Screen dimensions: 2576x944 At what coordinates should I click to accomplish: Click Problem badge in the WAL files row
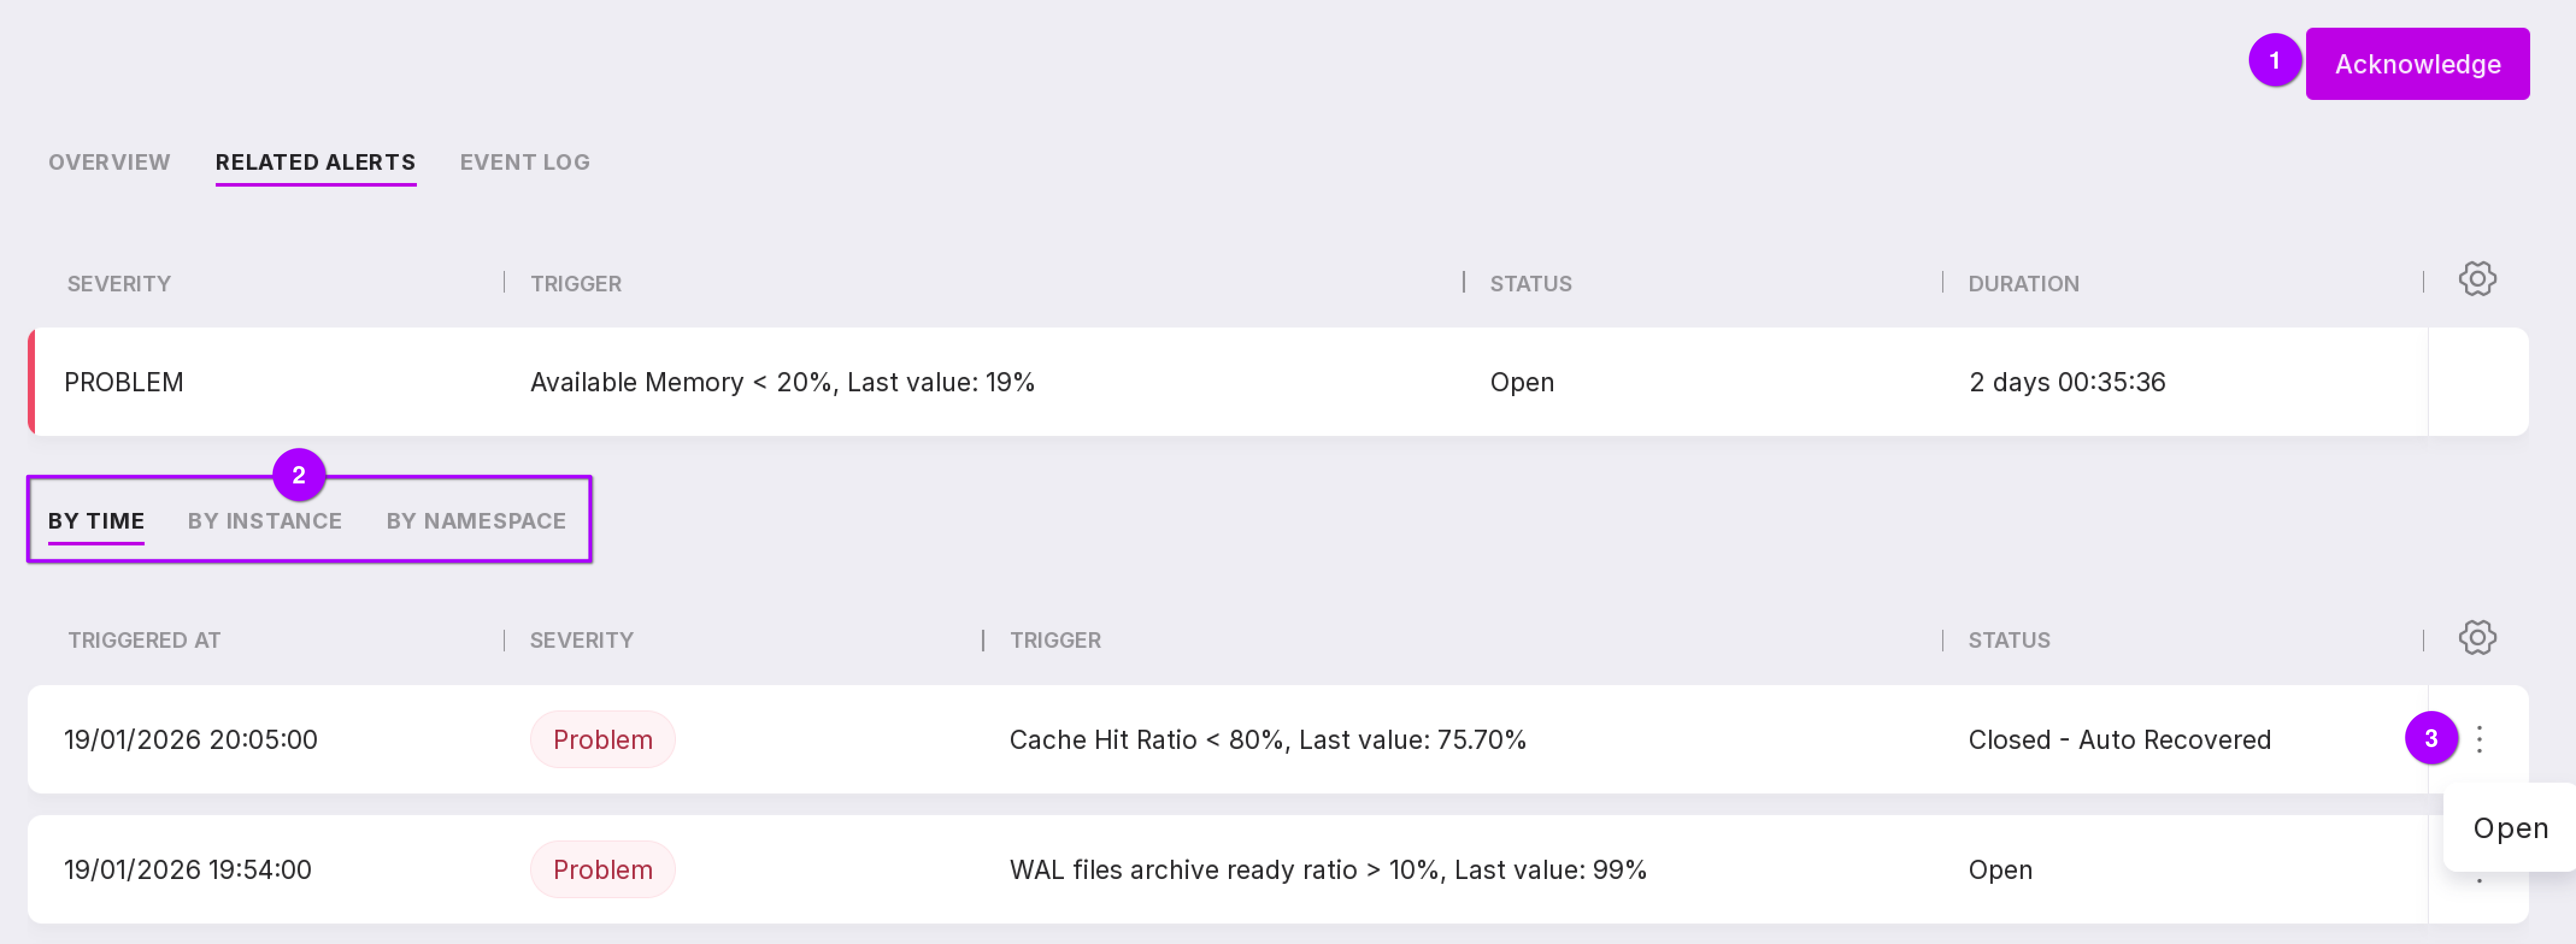coord(602,869)
